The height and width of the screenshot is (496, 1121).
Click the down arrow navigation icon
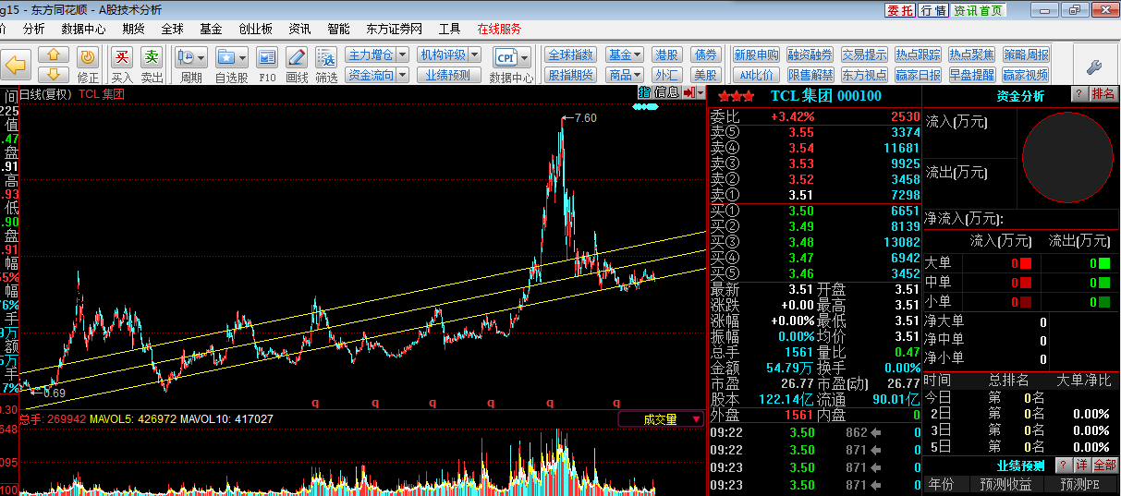click(x=54, y=74)
